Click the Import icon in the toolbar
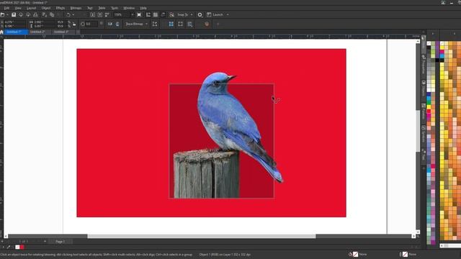Viewport: 461px width, 259px height. coord(93,14)
